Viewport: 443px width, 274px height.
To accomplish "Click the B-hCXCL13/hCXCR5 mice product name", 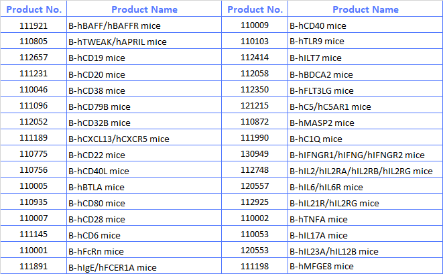I will 119,139.
